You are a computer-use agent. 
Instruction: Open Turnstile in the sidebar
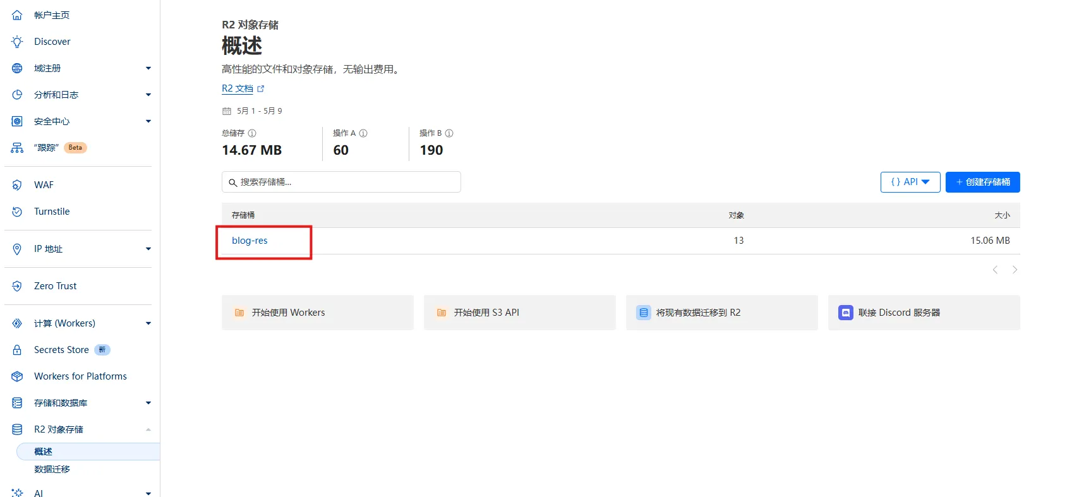tap(52, 212)
